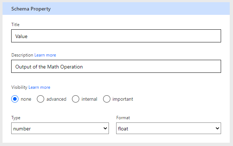Click the Visibility label text
This screenshot has height=146, width=233.
tap(19, 87)
